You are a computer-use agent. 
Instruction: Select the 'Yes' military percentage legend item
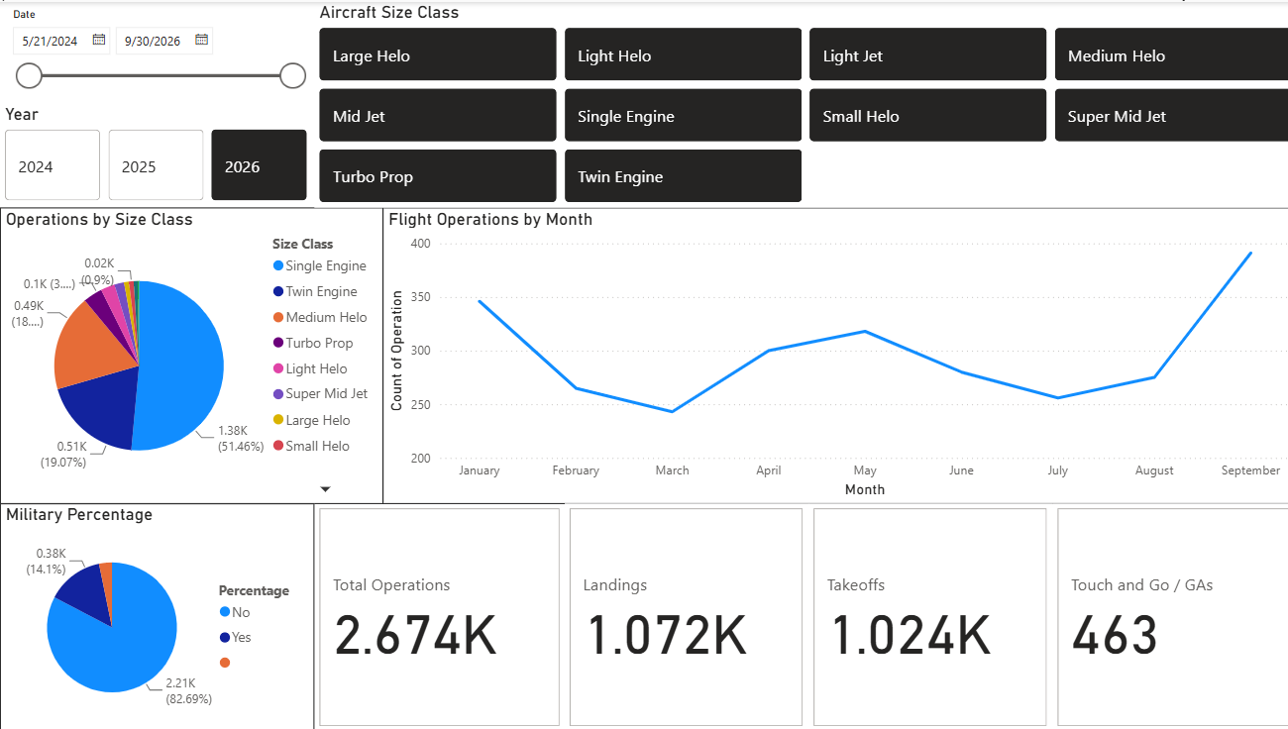(x=235, y=637)
